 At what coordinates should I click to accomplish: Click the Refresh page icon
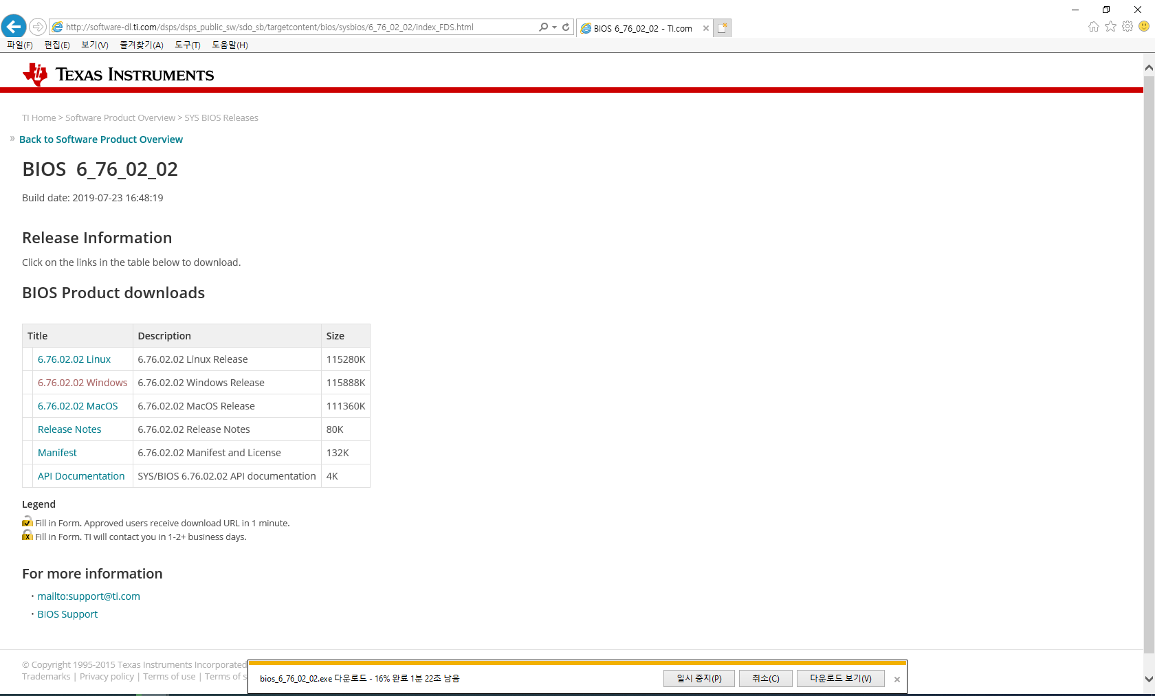coord(566,27)
